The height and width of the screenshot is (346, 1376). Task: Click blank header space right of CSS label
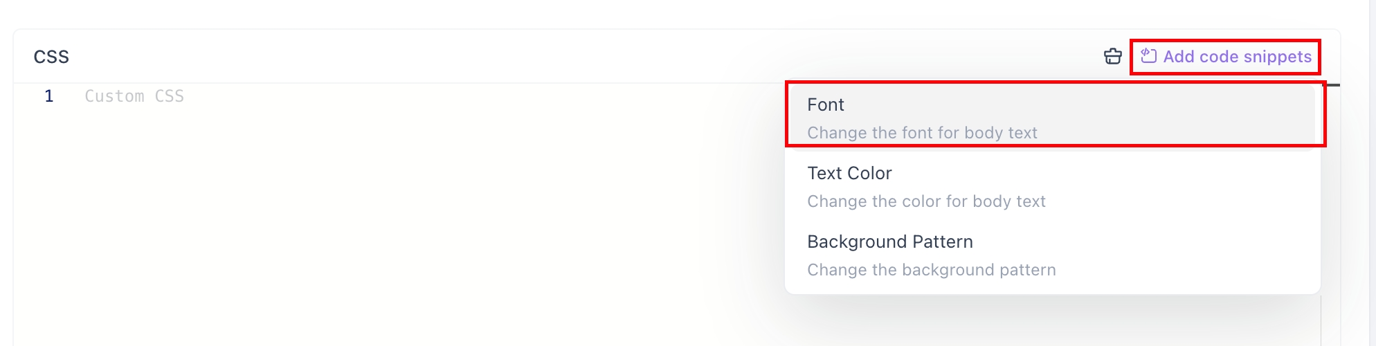coord(554,57)
